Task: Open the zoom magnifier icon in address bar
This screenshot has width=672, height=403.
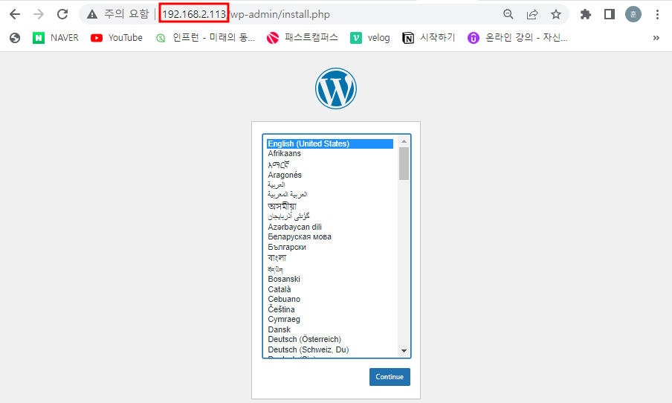Action: 508,14
